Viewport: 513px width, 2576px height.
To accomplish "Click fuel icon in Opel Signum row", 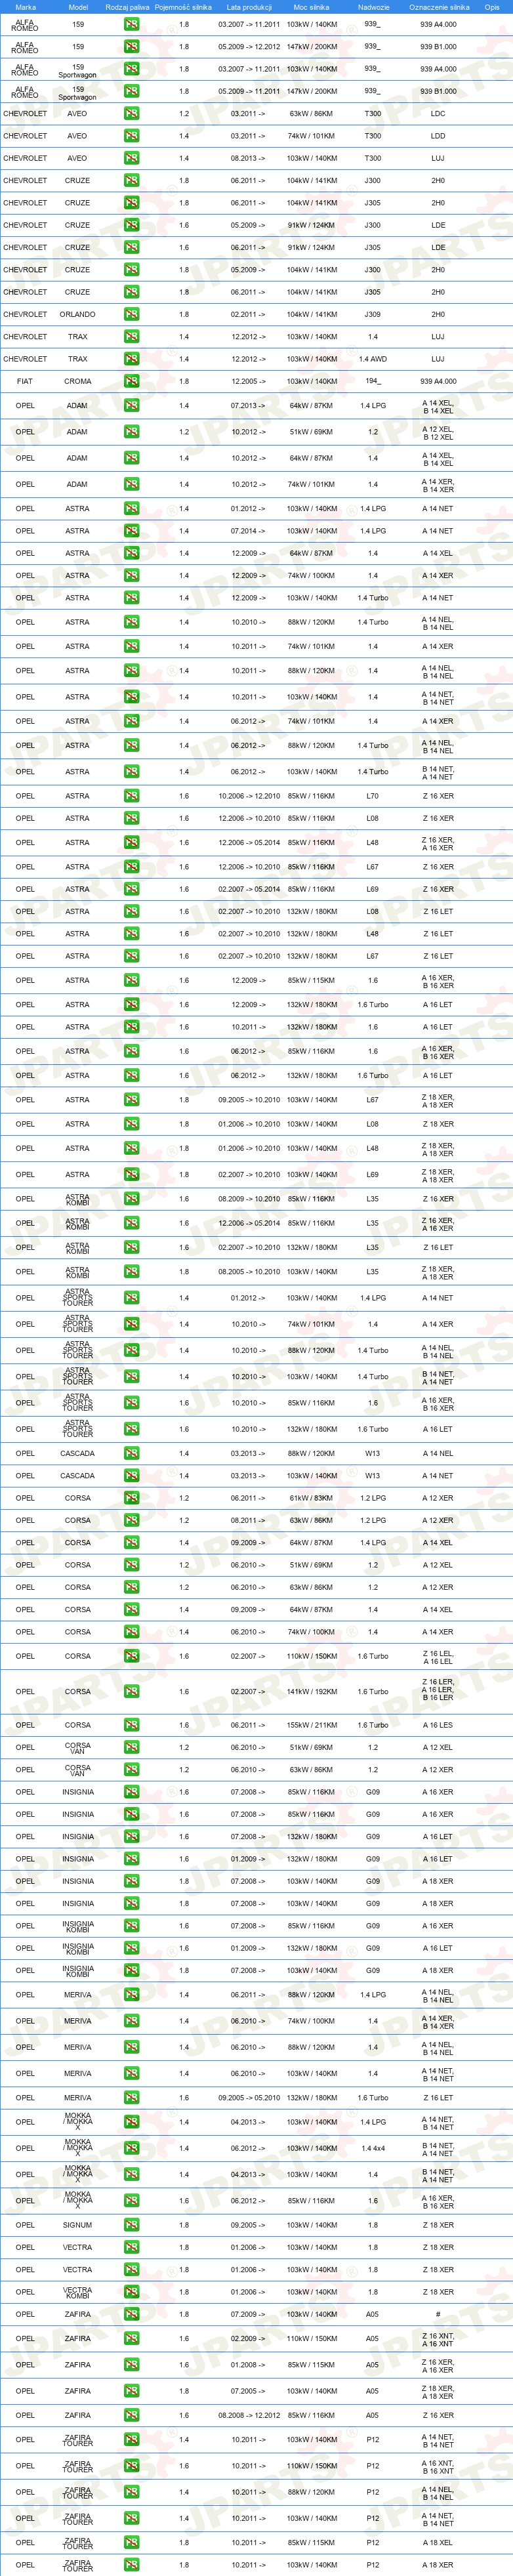I will pos(131,2225).
